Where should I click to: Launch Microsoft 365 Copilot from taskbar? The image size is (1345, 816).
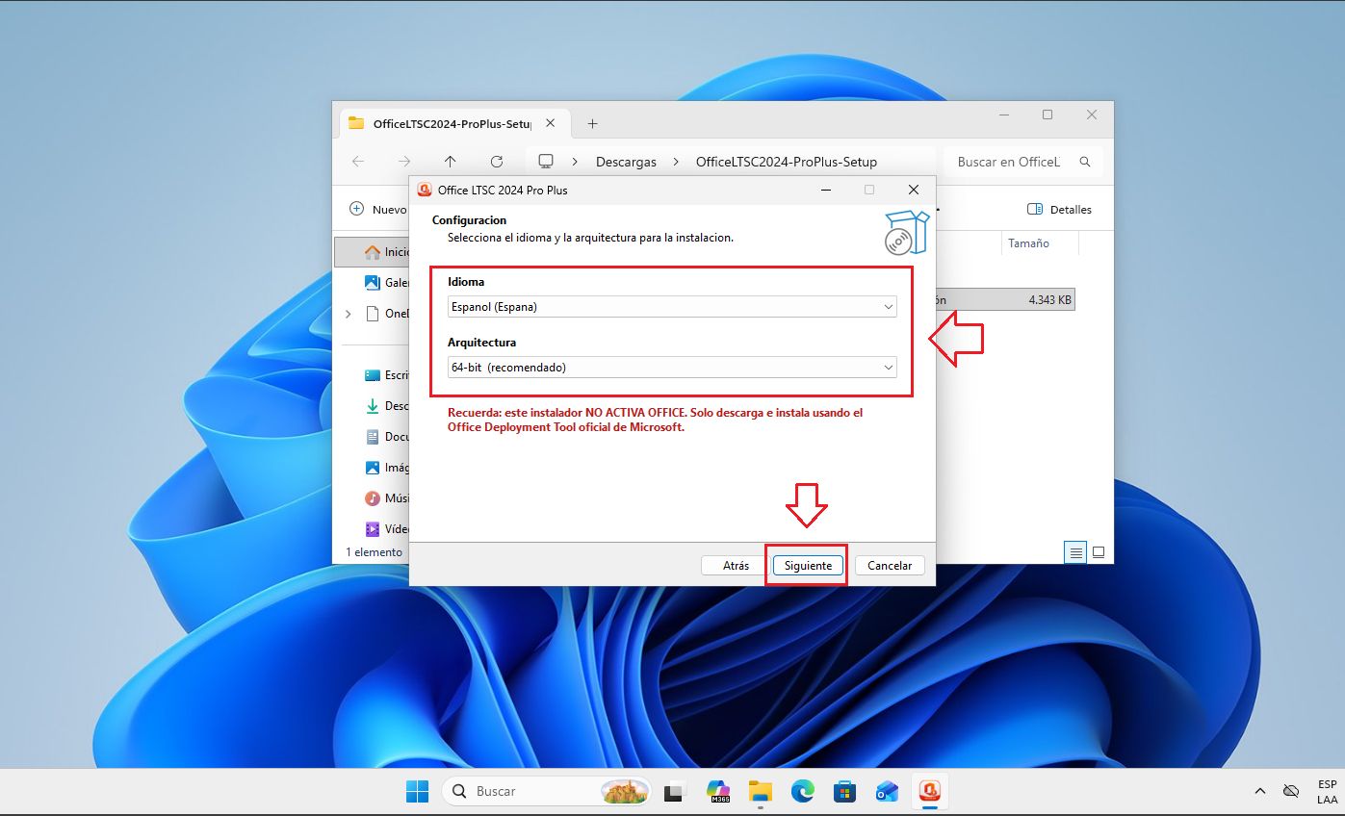[x=718, y=791]
